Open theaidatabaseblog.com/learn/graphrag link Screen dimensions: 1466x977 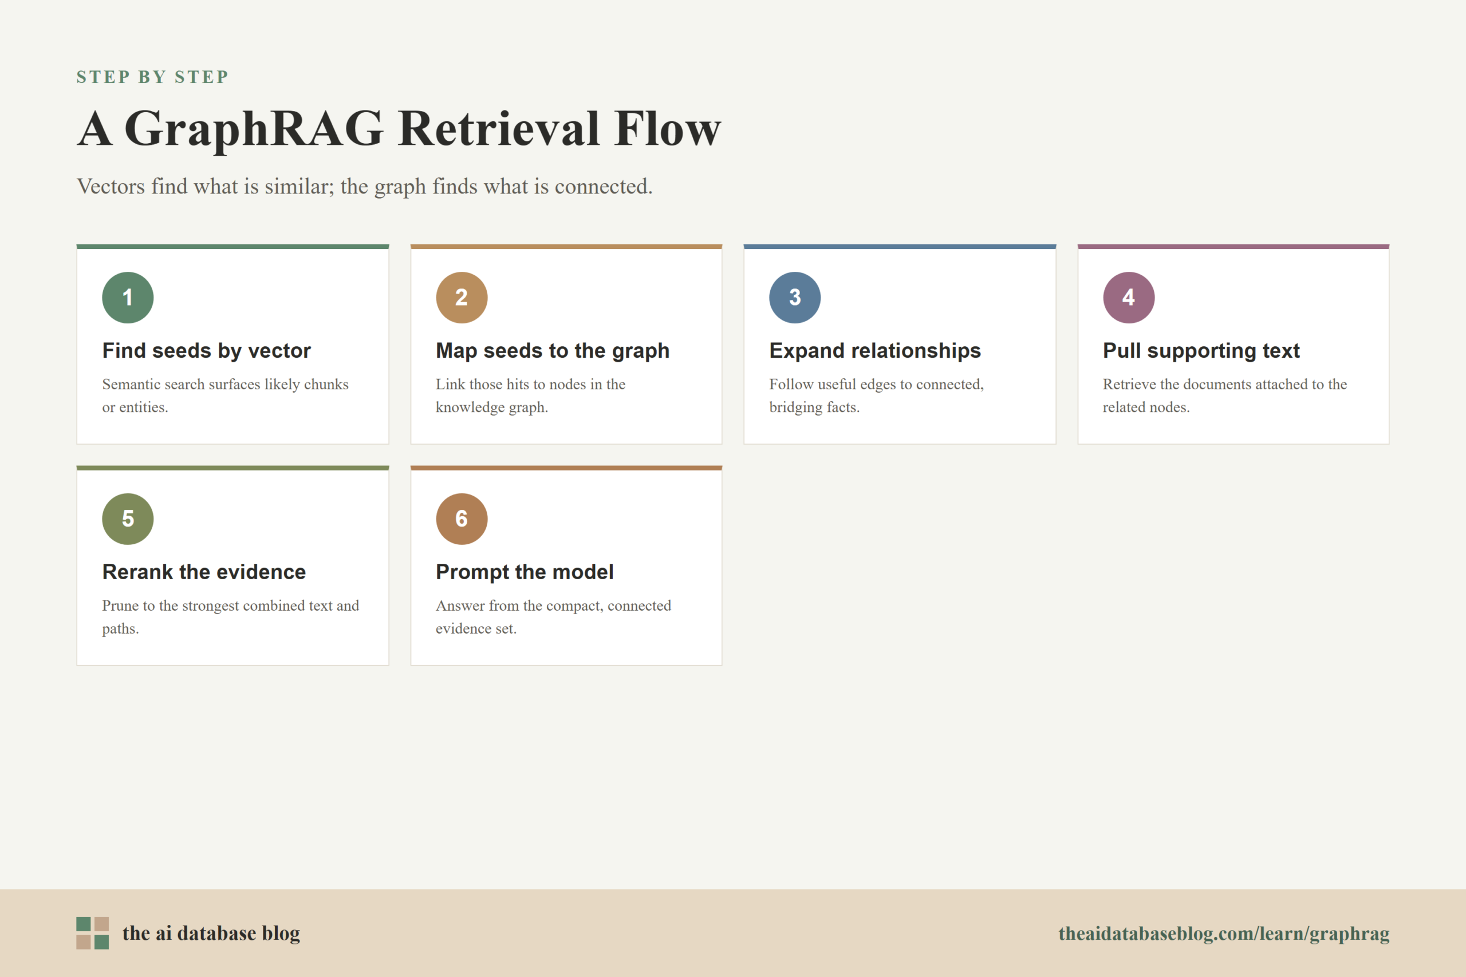click(x=1224, y=934)
